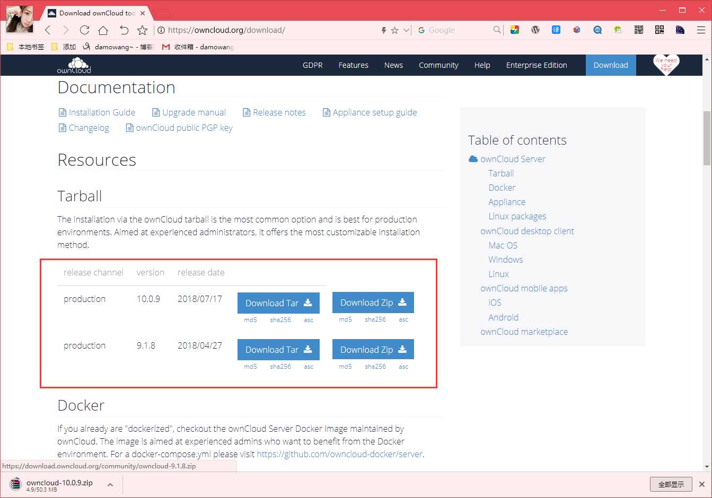Open the browser home page
Viewport: 712px width, 498px height.
coord(103,30)
